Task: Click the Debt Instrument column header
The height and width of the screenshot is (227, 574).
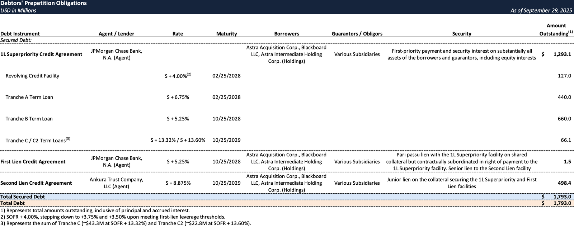Action: [x=20, y=34]
